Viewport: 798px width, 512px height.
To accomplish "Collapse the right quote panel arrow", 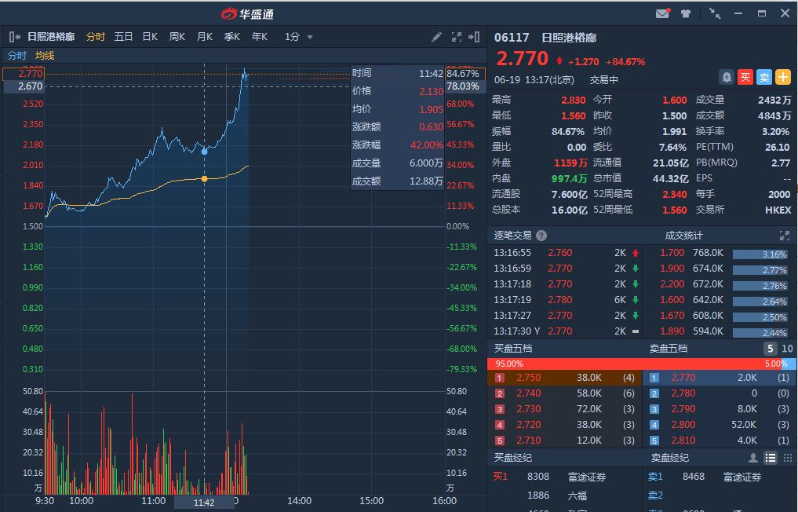I will (474, 37).
